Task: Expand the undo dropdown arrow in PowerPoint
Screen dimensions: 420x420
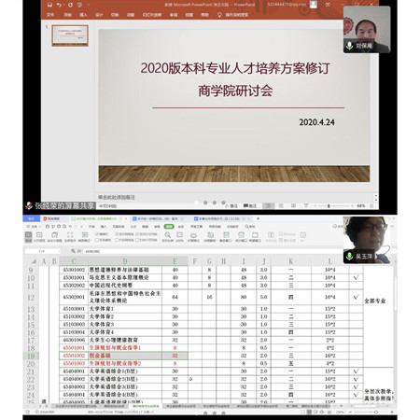Action: (64, 5)
